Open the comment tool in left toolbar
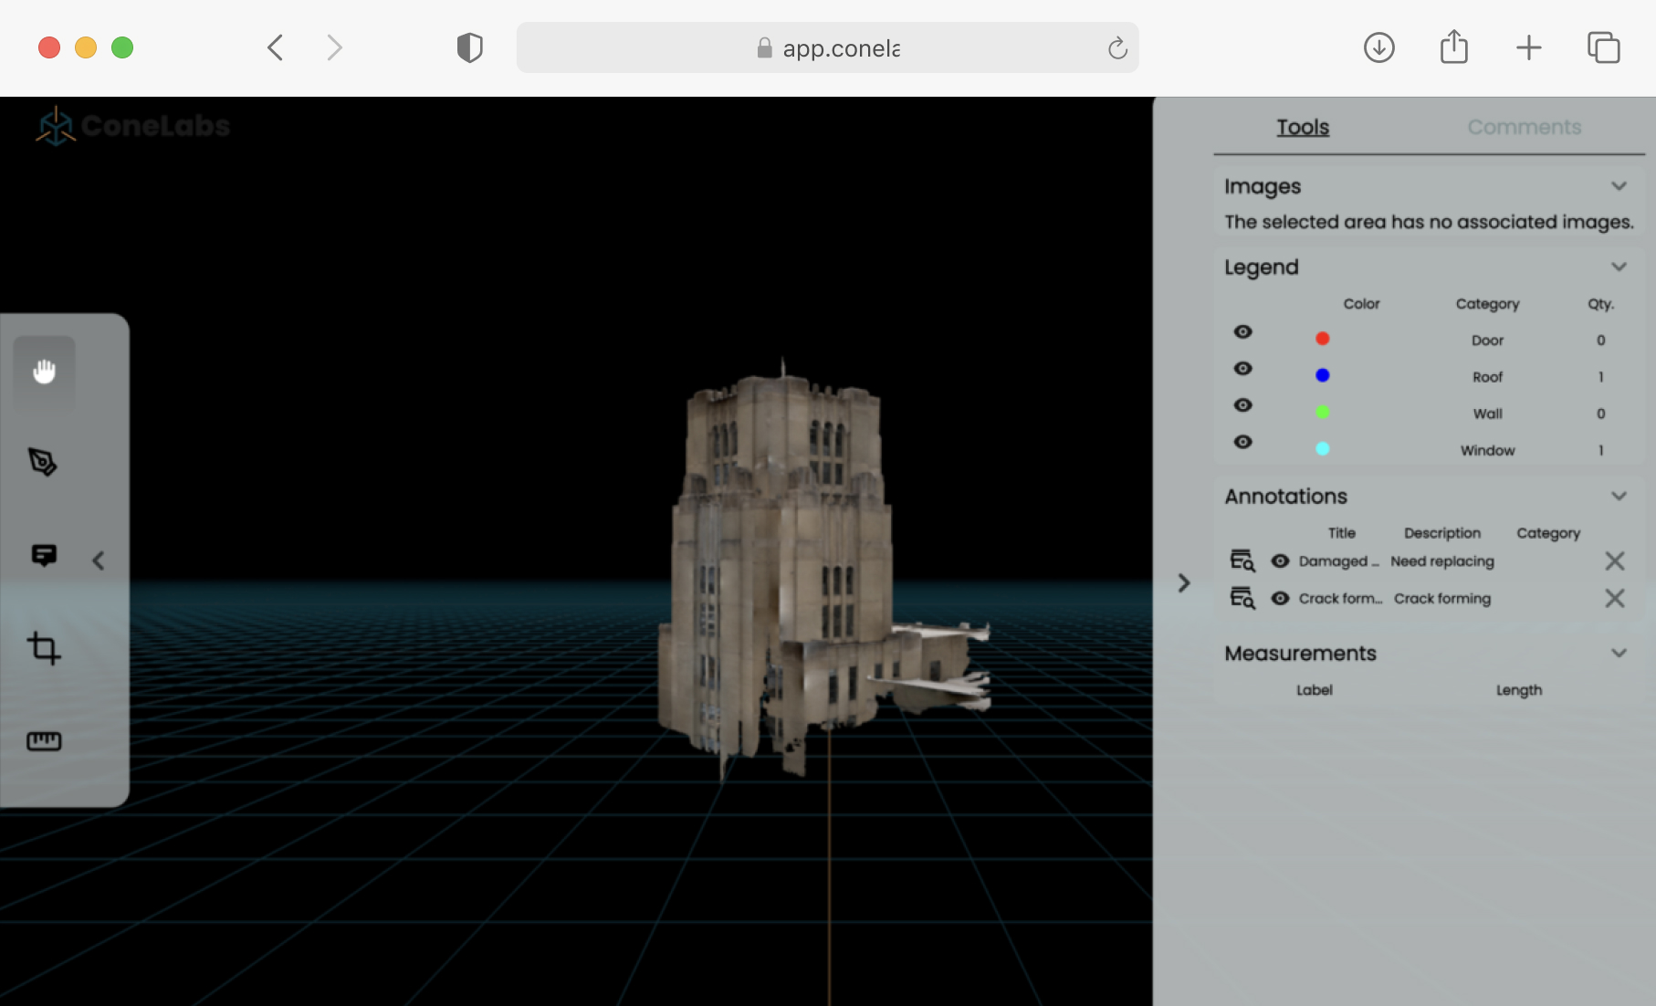 point(44,555)
